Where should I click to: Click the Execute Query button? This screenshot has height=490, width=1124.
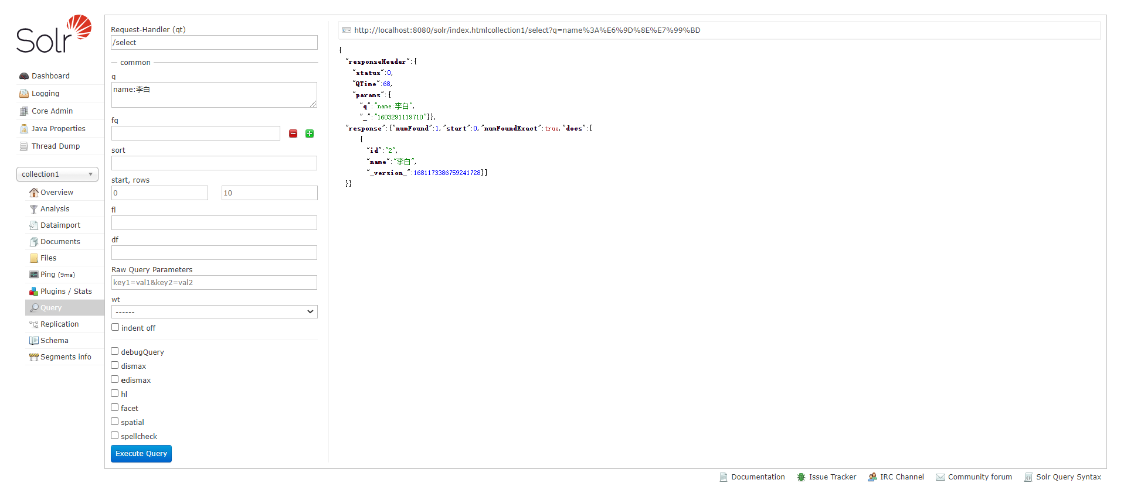coord(141,454)
